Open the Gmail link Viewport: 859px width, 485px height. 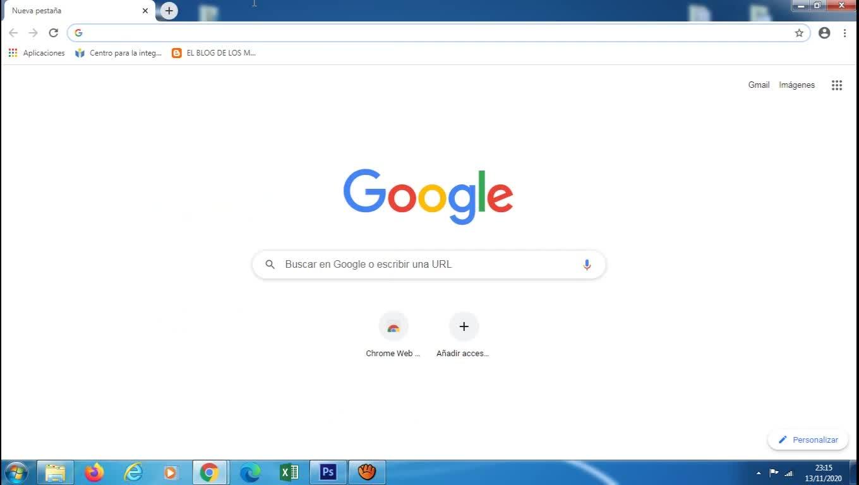[759, 85]
